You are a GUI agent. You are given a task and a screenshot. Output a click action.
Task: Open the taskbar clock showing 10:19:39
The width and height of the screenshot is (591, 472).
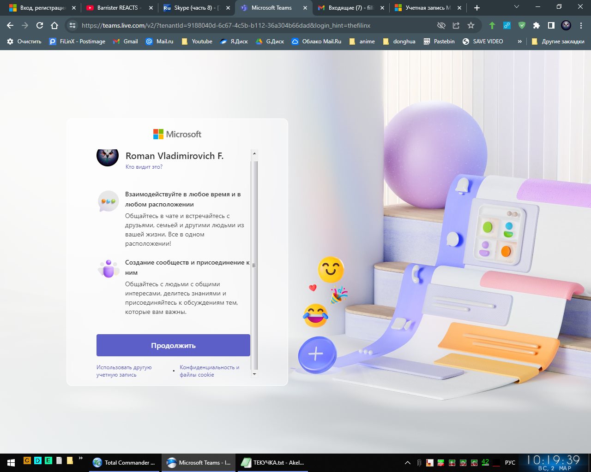point(553,462)
